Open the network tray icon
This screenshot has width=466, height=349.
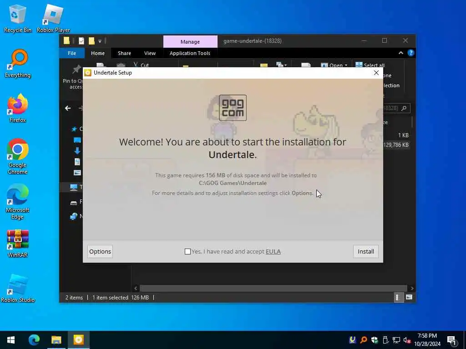(x=396, y=340)
